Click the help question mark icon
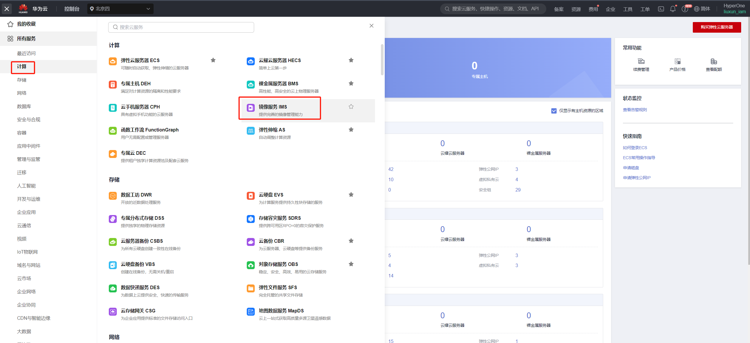 coord(685,9)
